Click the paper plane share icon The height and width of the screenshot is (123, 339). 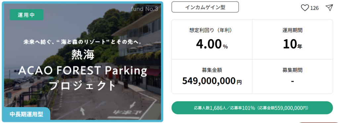pyautogui.click(x=329, y=8)
